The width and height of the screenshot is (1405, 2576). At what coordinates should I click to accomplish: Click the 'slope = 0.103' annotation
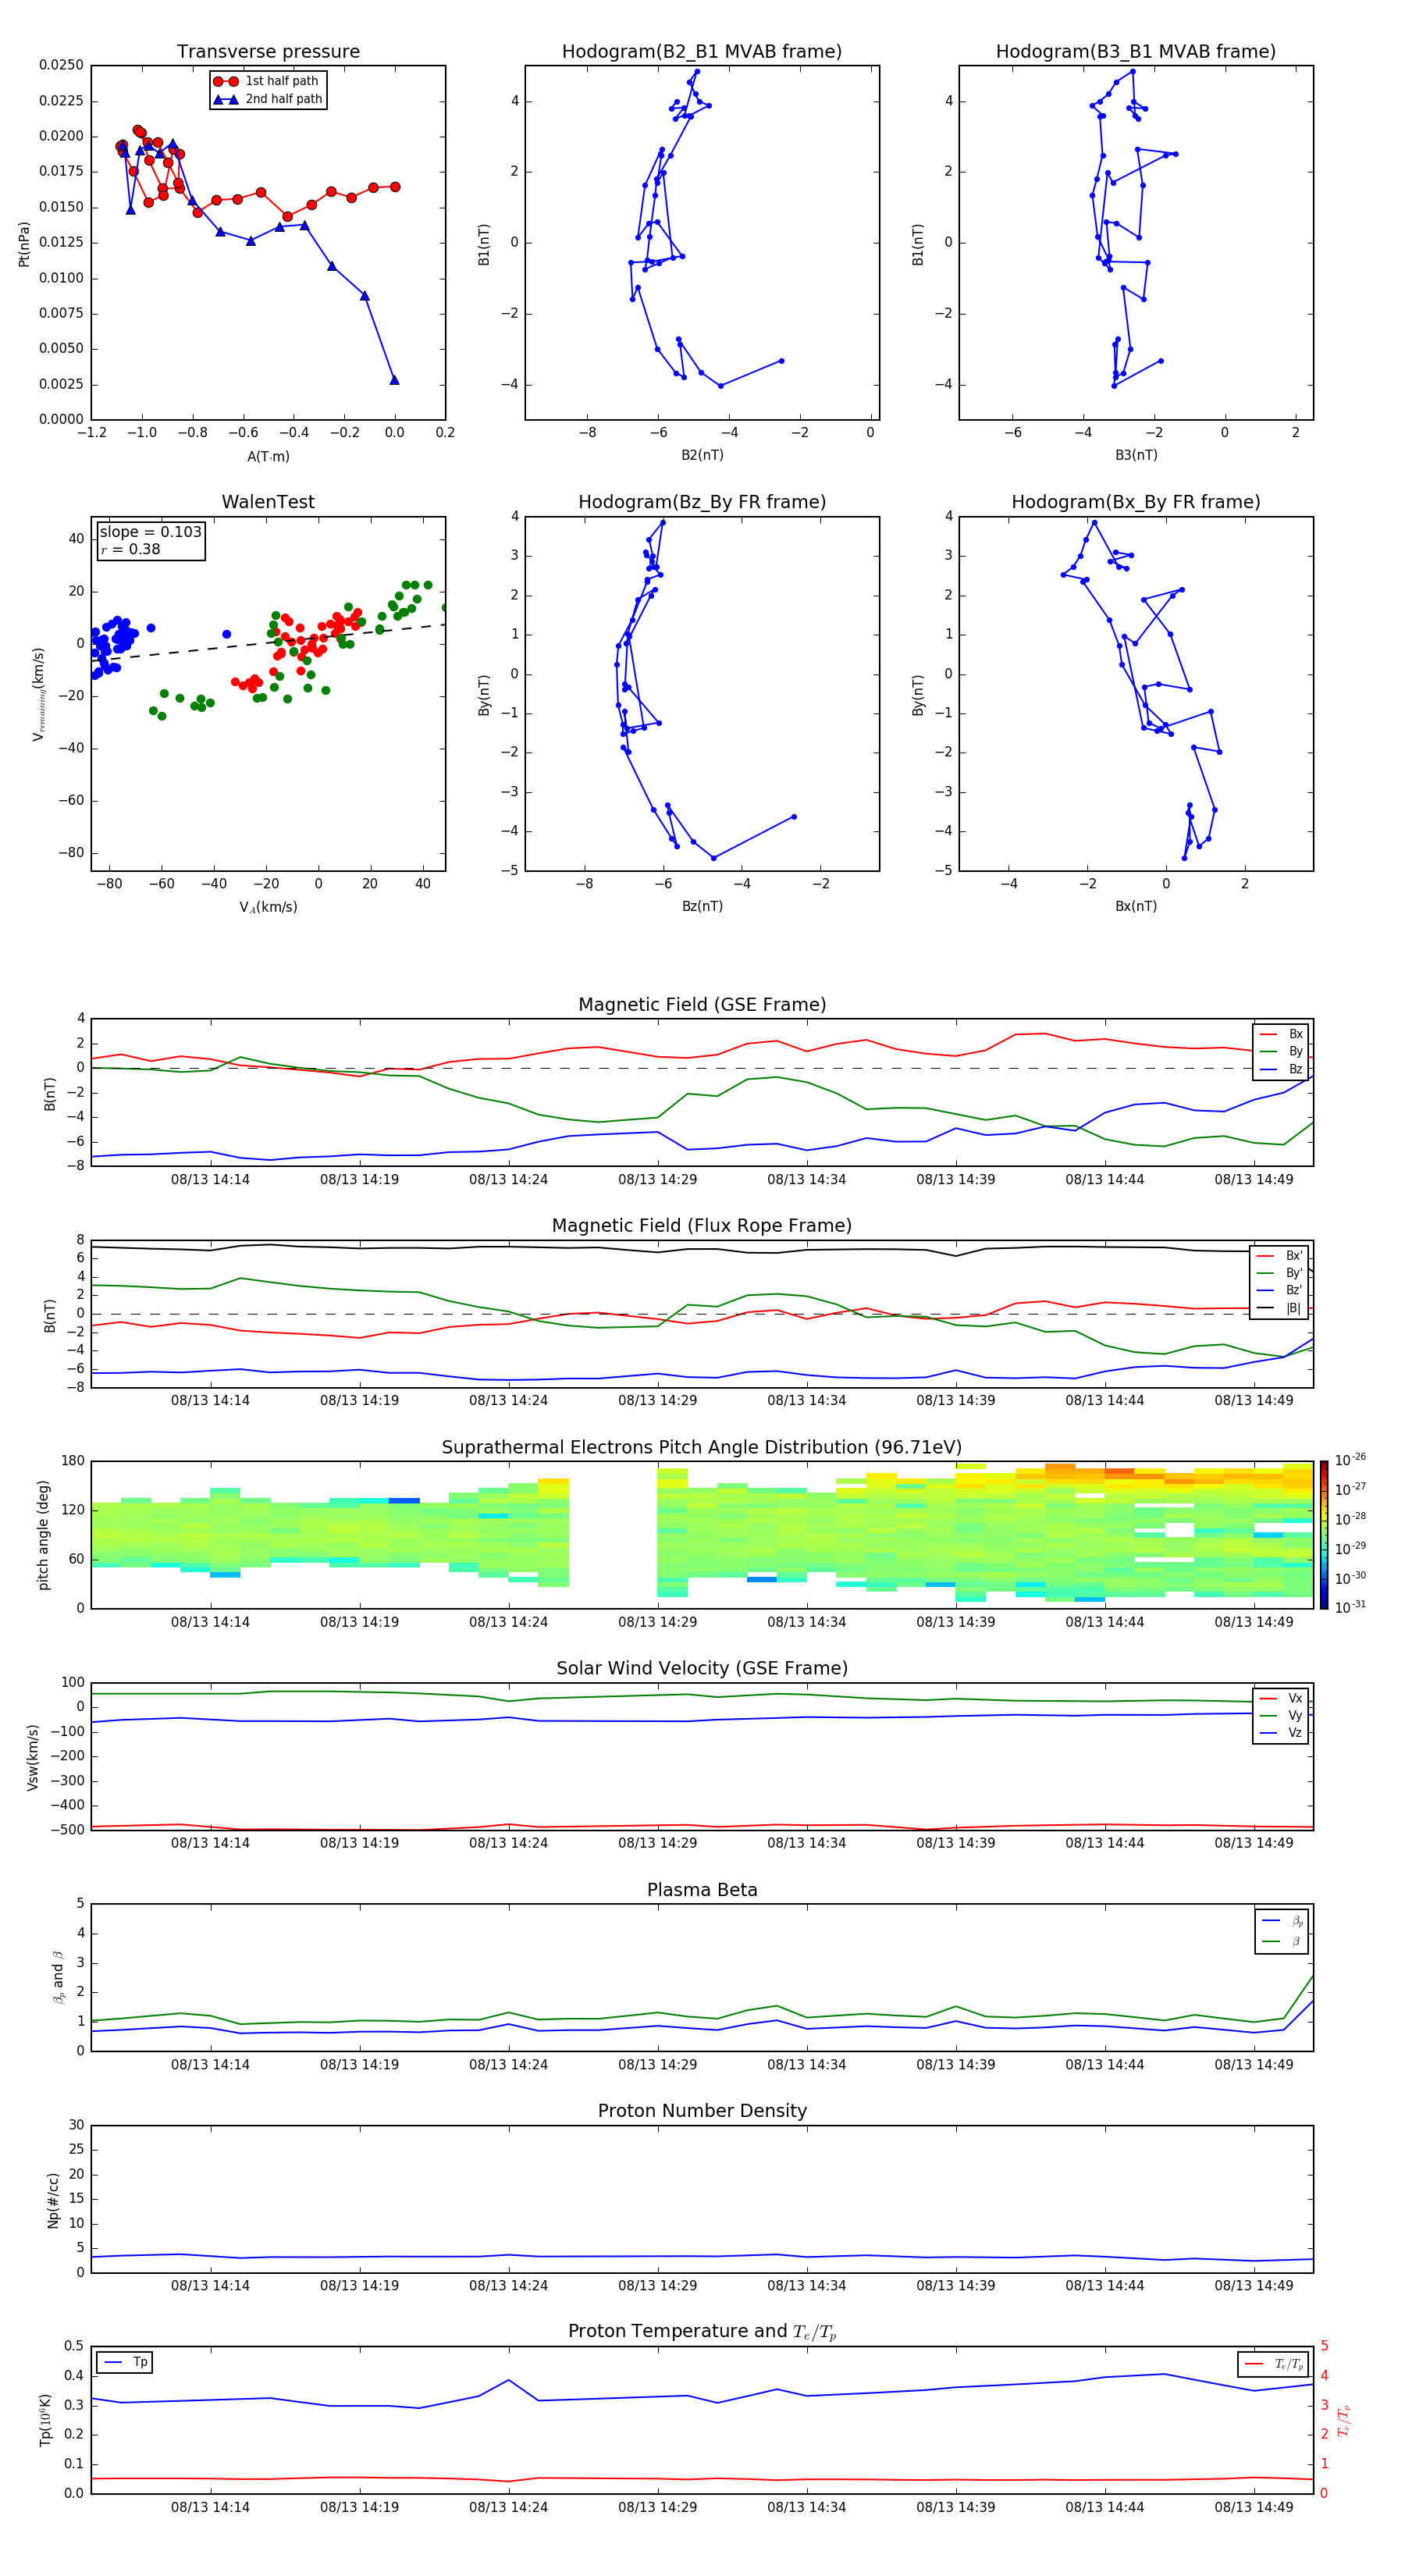coord(151,532)
